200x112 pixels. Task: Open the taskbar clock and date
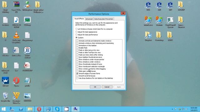click(x=194, y=109)
